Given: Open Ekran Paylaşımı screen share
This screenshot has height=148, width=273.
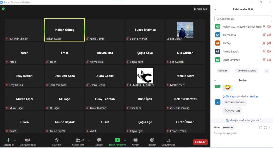Looking at the screenshot, I should pos(117,140).
